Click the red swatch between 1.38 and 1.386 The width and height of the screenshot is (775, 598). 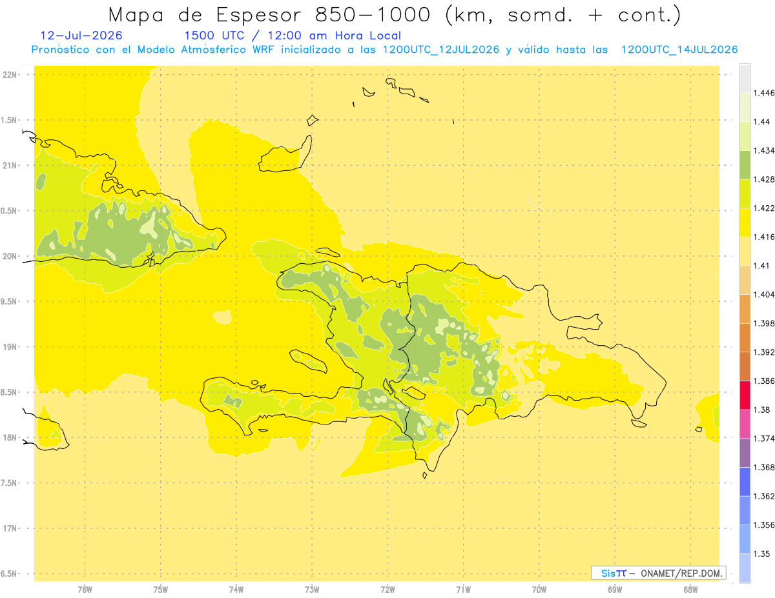[745, 395]
